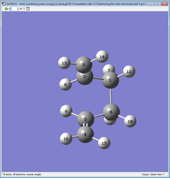Screen dimensions: 170x178
Task: Select hydrogen atom labeled 13
Action: tap(64, 63)
